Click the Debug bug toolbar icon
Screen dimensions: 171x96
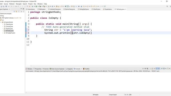pos(32,6)
